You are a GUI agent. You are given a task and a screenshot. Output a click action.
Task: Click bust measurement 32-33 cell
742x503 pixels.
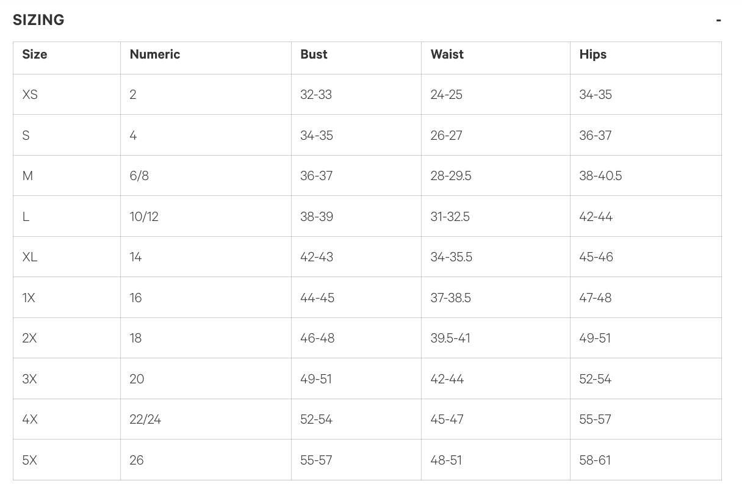click(x=316, y=95)
